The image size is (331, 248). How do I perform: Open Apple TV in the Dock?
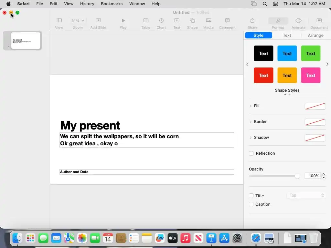click(173, 238)
